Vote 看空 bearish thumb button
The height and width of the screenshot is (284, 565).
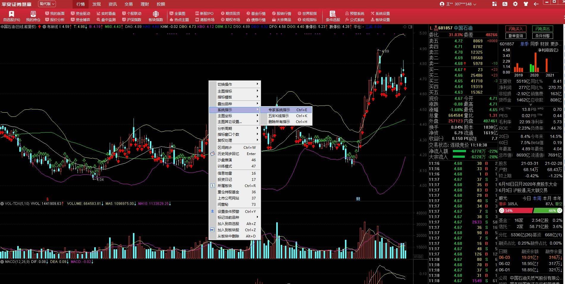(x=559, y=210)
